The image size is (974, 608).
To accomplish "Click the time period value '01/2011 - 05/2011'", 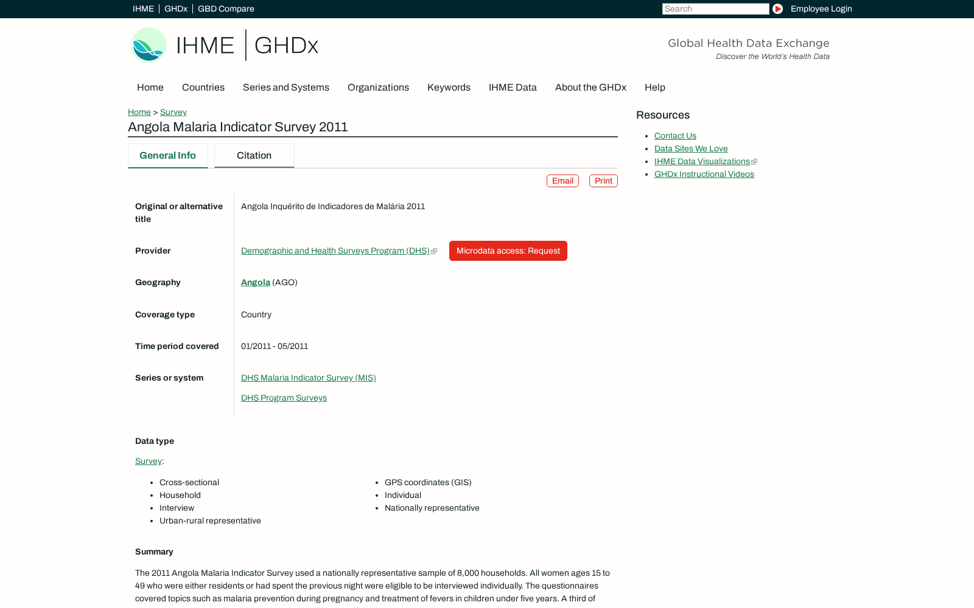I will [x=275, y=347].
